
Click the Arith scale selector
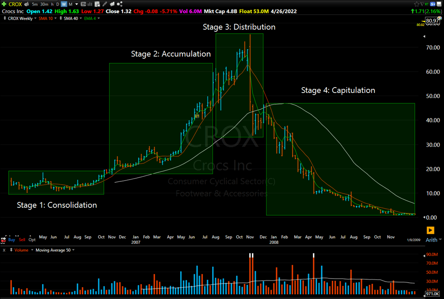[433, 240]
